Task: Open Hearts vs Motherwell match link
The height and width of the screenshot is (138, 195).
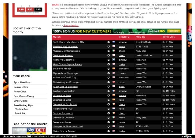Action: coord(64,60)
